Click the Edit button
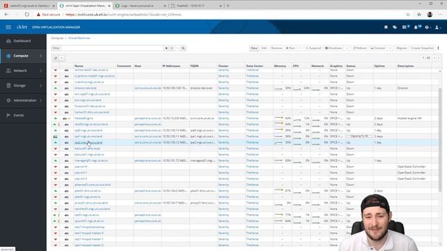 point(264,48)
